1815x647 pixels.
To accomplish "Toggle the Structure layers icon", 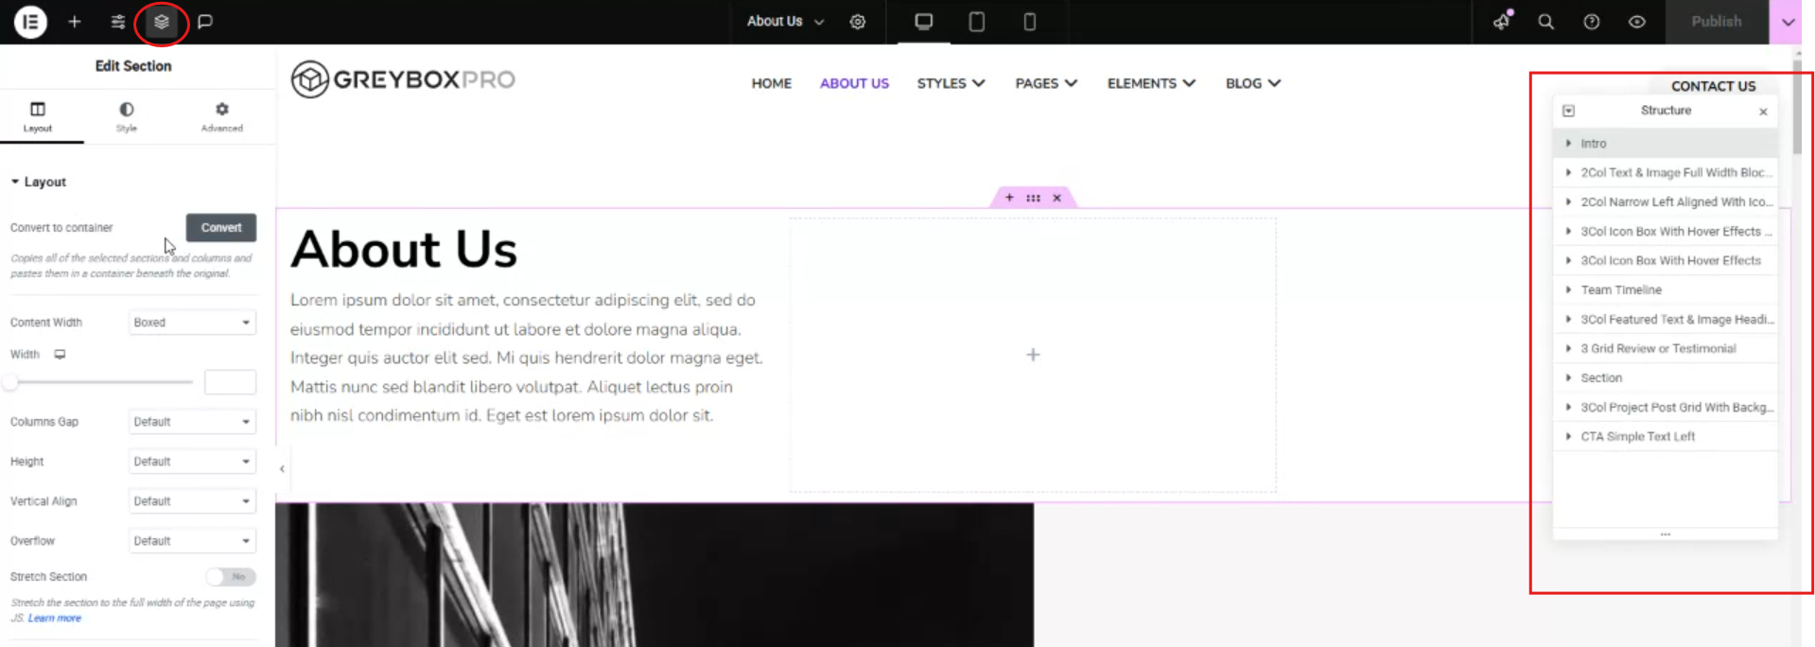I will tap(162, 22).
